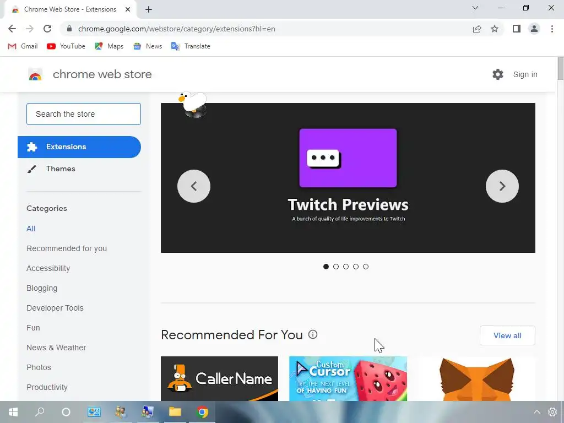Select the Extensions section
564x423 pixels.
79,147
